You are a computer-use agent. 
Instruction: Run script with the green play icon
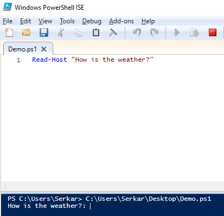[x=177, y=32]
